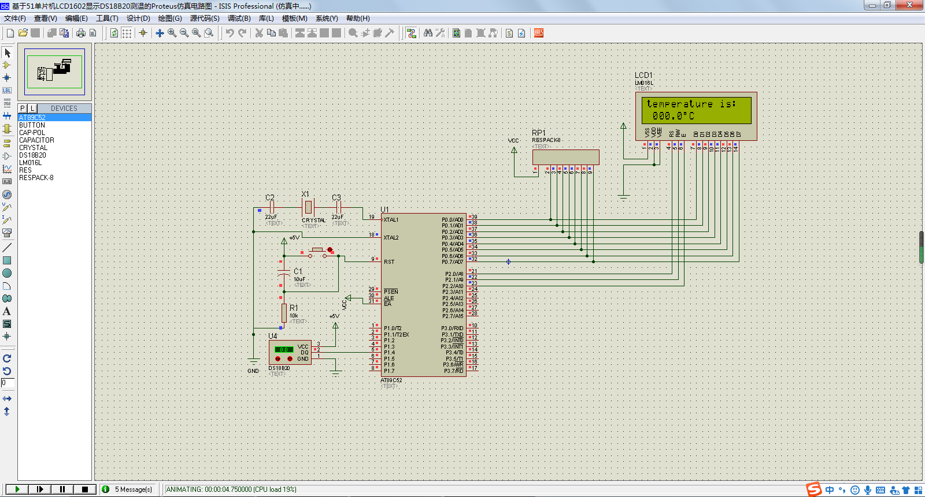Click the Rotate Clockwise icon
Image resolution: width=925 pixels, height=497 pixels.
(7, 358)
